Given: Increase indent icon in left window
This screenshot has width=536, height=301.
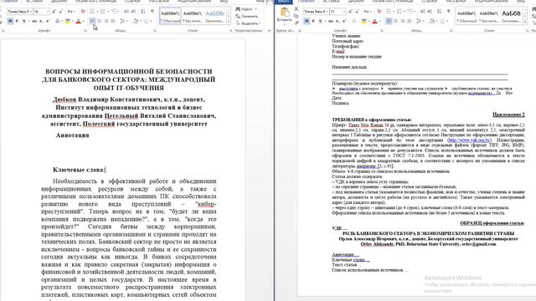Looking at the screenshot, I should (133, 12).
